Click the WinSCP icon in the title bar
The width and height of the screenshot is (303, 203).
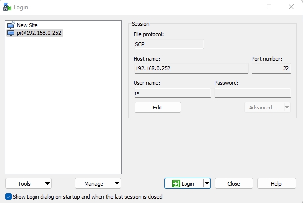(x=7, y=7)
